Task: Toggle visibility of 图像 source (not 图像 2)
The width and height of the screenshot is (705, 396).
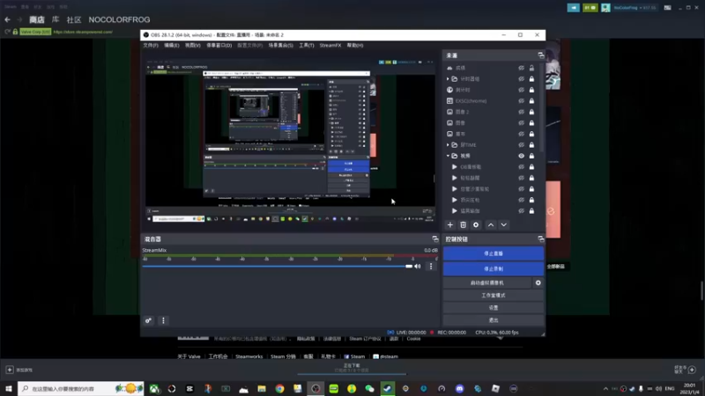Action: pyautogui.click(x=521, y=122)
